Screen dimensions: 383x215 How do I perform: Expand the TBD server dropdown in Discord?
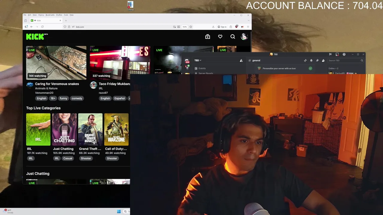pos(198,60)
